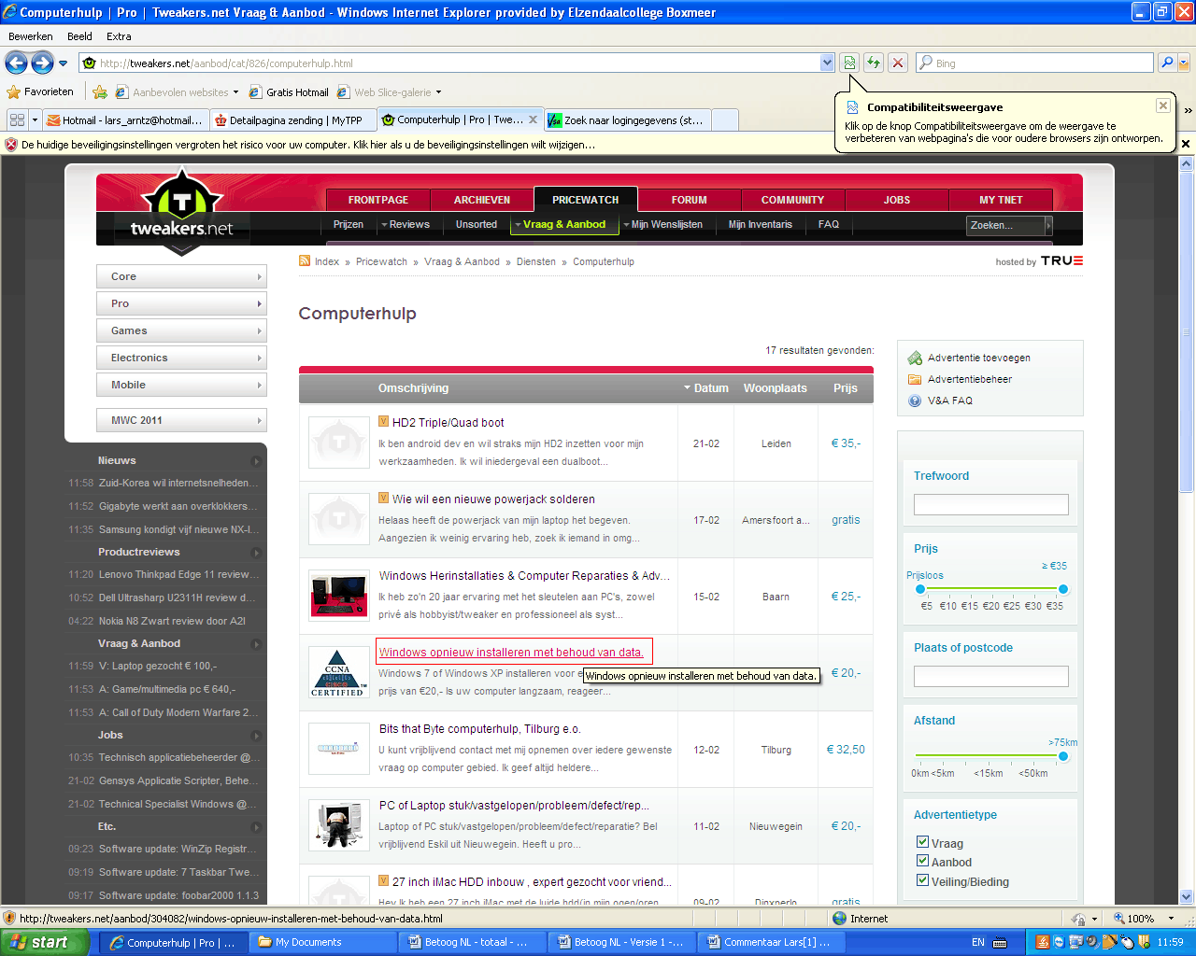1196x956 pixels.
Task: Open the tab list dropdown
Action: pos(36,120)
